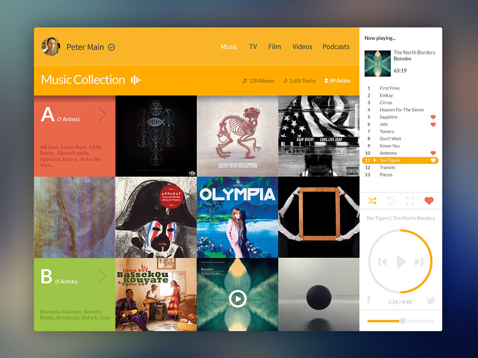Favorite the current song with large heart
Screen dimensions: 478x358
(429, 201)
